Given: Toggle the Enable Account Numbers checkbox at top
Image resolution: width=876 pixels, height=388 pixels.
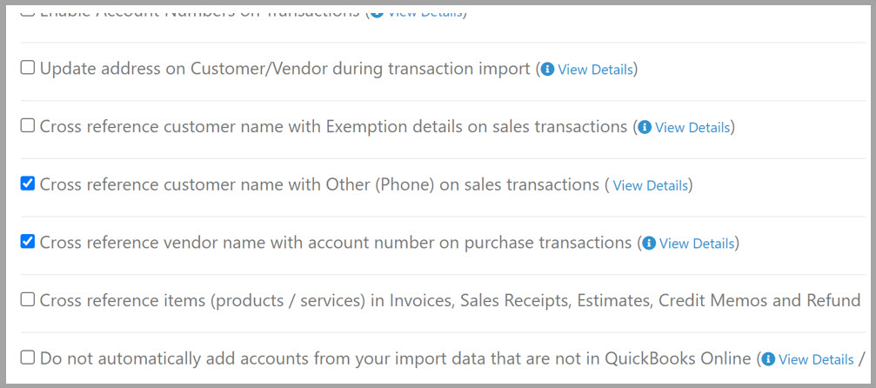Looking at the screenshot, I should click(27, 12).
